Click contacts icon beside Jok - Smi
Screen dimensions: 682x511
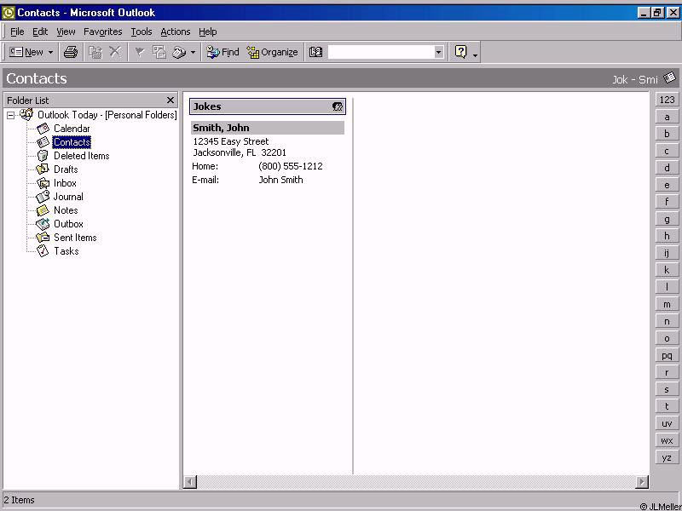click(x=670, y=78)
